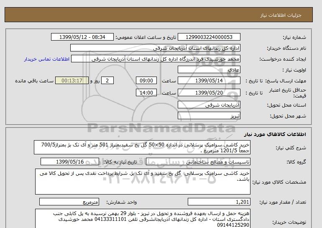The width and height of the screenshot is (322, 228).
Task: Select the label تاریخ و ساعت اعلان عمومی
Action: tap(146, 37)
